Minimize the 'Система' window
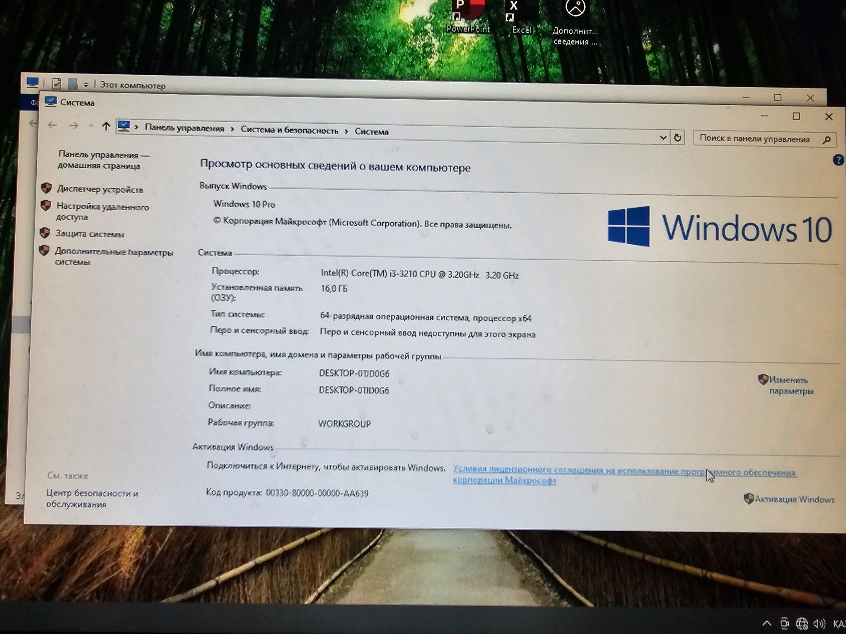Screen dimensions: 846x634 click(x=764, y=115)
